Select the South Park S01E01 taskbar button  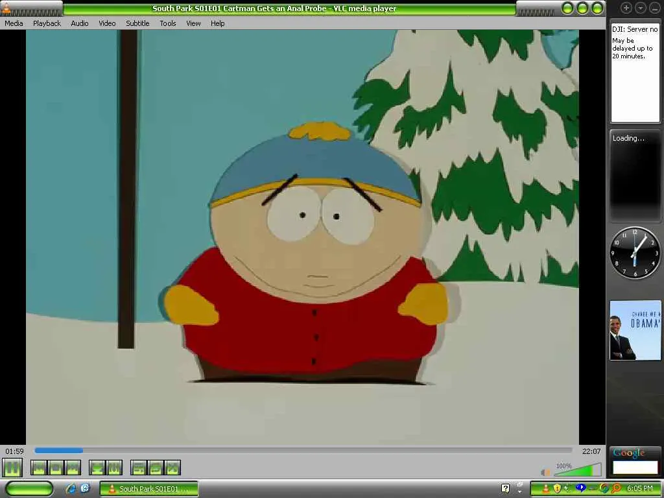click(x=149, y=489)
